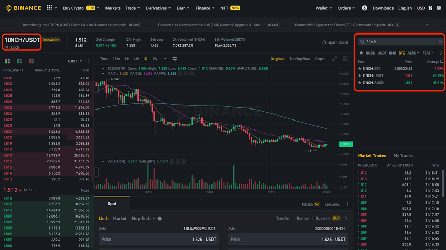Open the Downloads link
This screenshot has width=446, height=250.
[383, 8]
